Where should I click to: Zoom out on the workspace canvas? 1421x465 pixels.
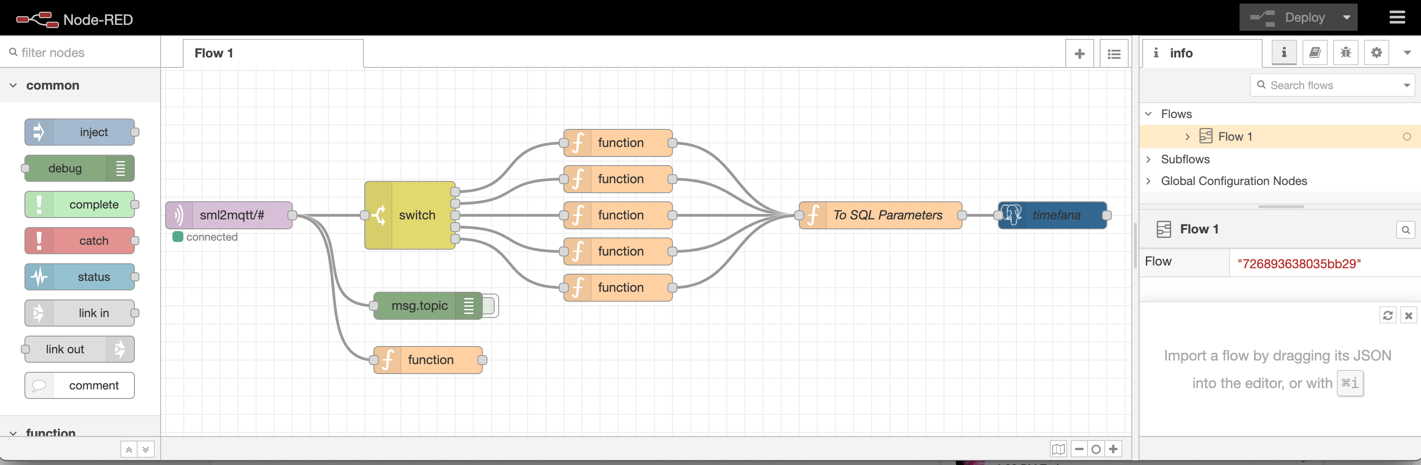pos(1079,449)
